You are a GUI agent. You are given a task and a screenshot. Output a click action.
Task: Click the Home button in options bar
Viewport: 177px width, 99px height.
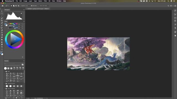(x=2, y=6)
